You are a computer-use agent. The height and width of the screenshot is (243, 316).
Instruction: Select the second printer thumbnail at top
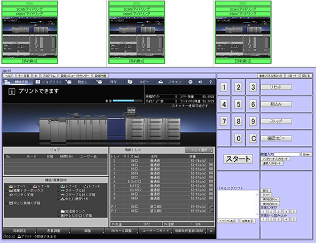[136, 32]
